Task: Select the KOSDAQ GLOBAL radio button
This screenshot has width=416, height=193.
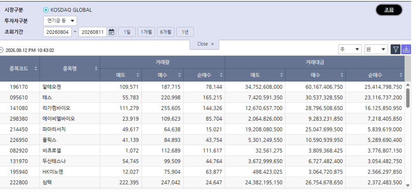Action: (46, 10)
